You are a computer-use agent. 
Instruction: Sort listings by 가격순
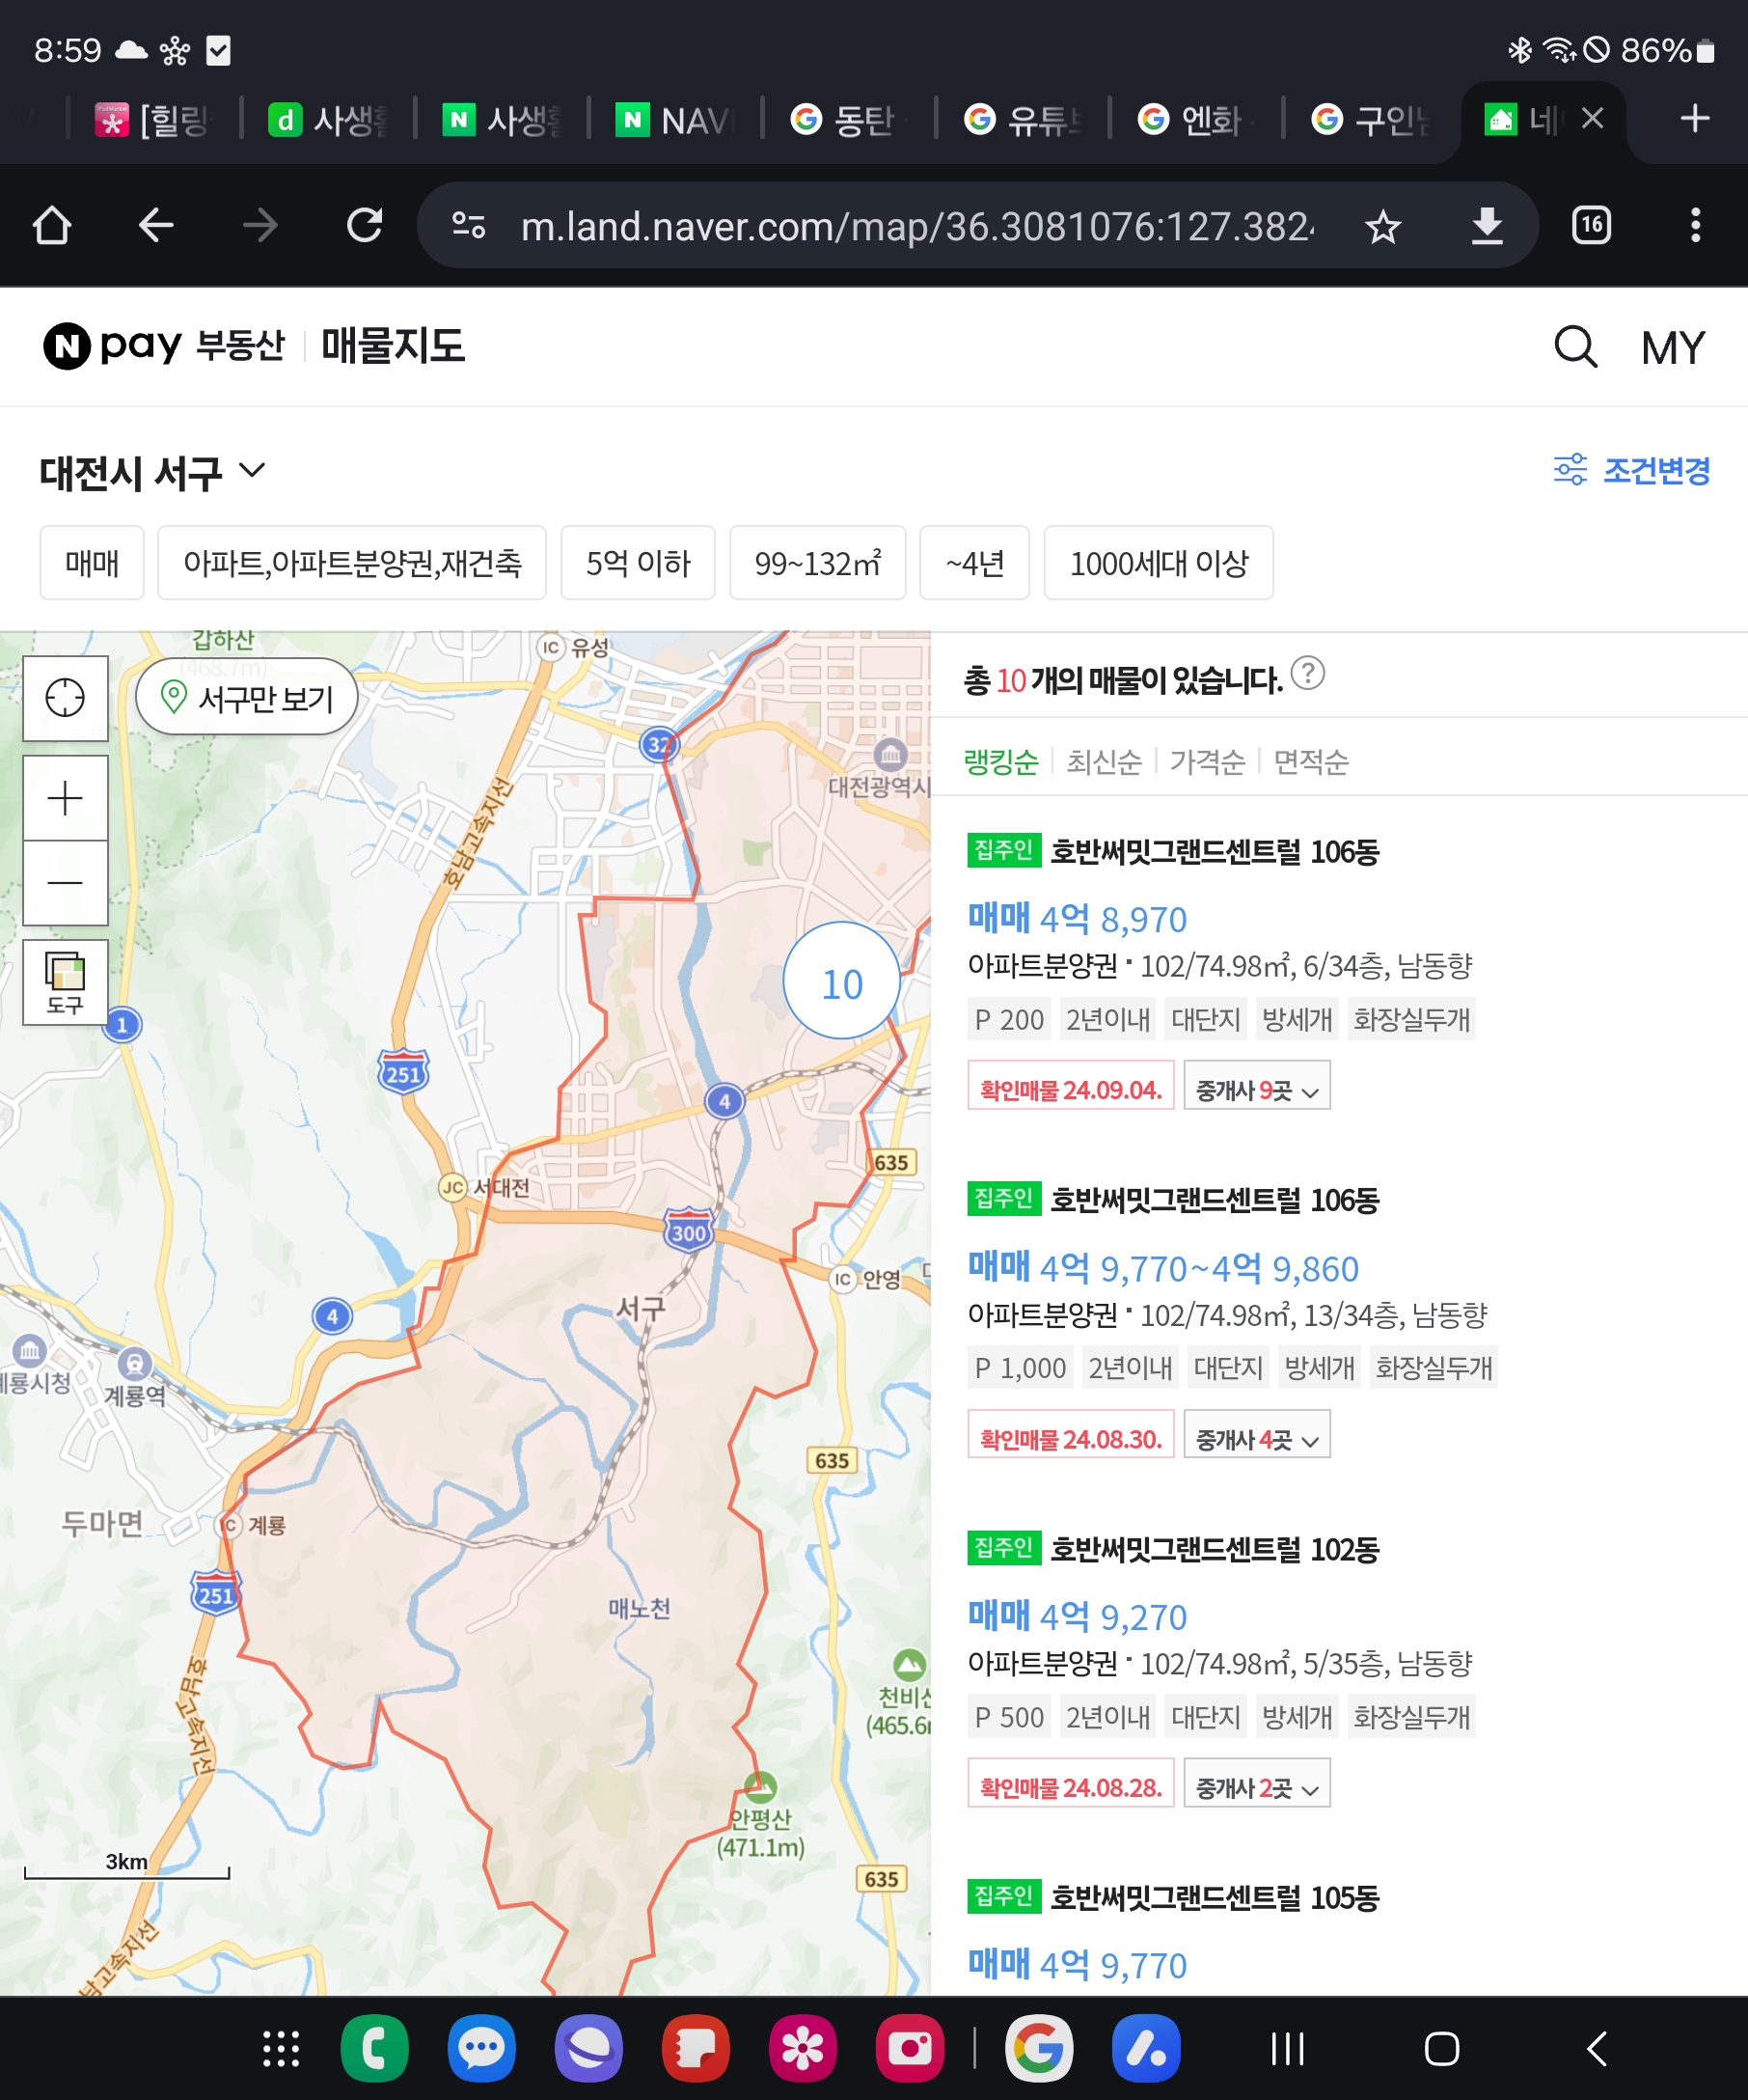coord(1208,762)
